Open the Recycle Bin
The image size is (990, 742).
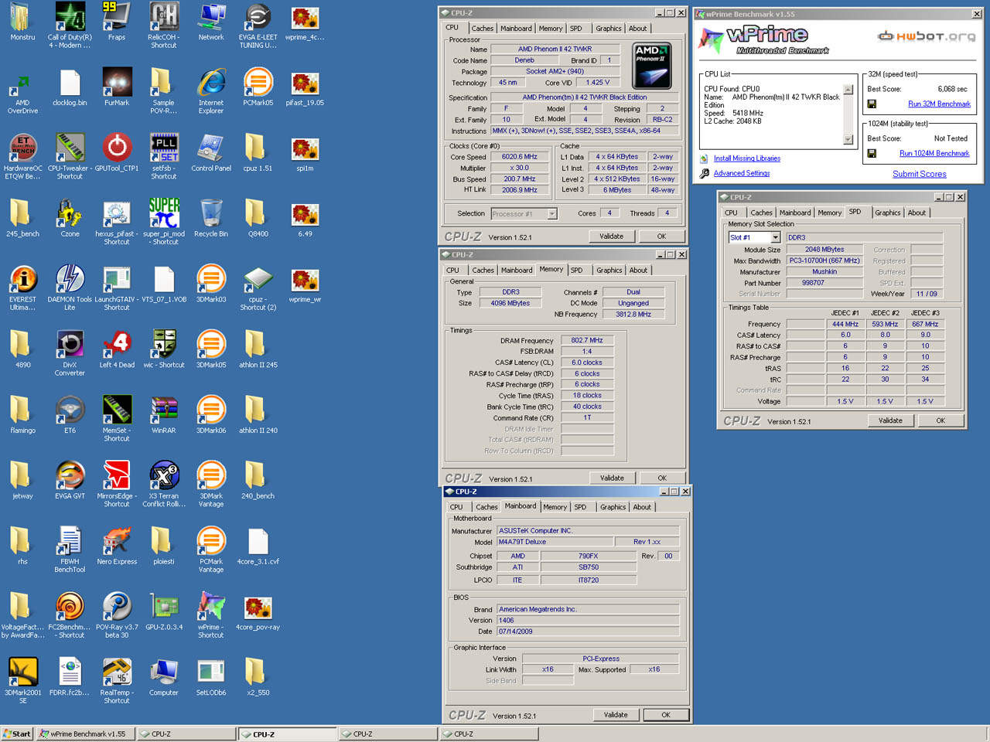click(211, 218)
